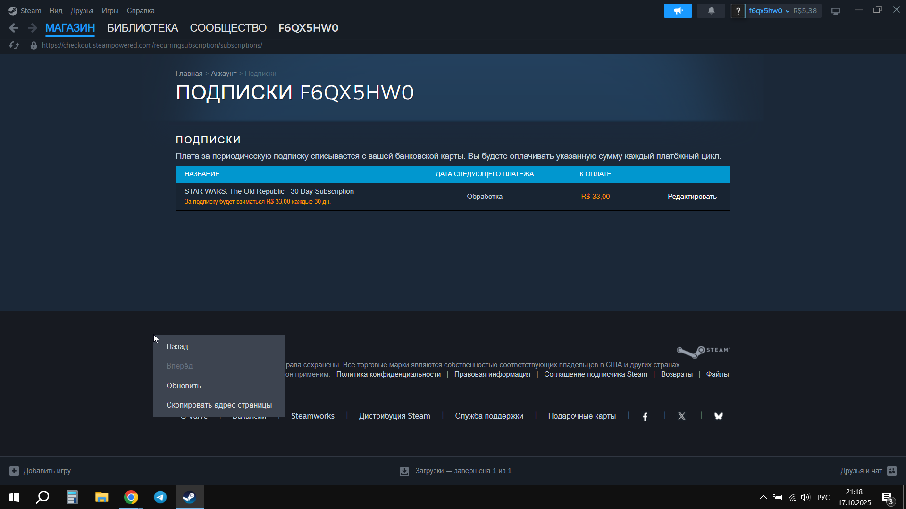906x509 pixels.
Task: Click the help question mark icon
Action: [x=738, y=11]
